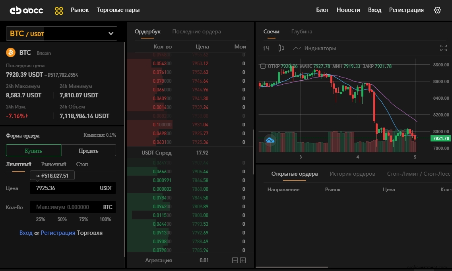Click the chart legend expand box icon

(263, 66)
